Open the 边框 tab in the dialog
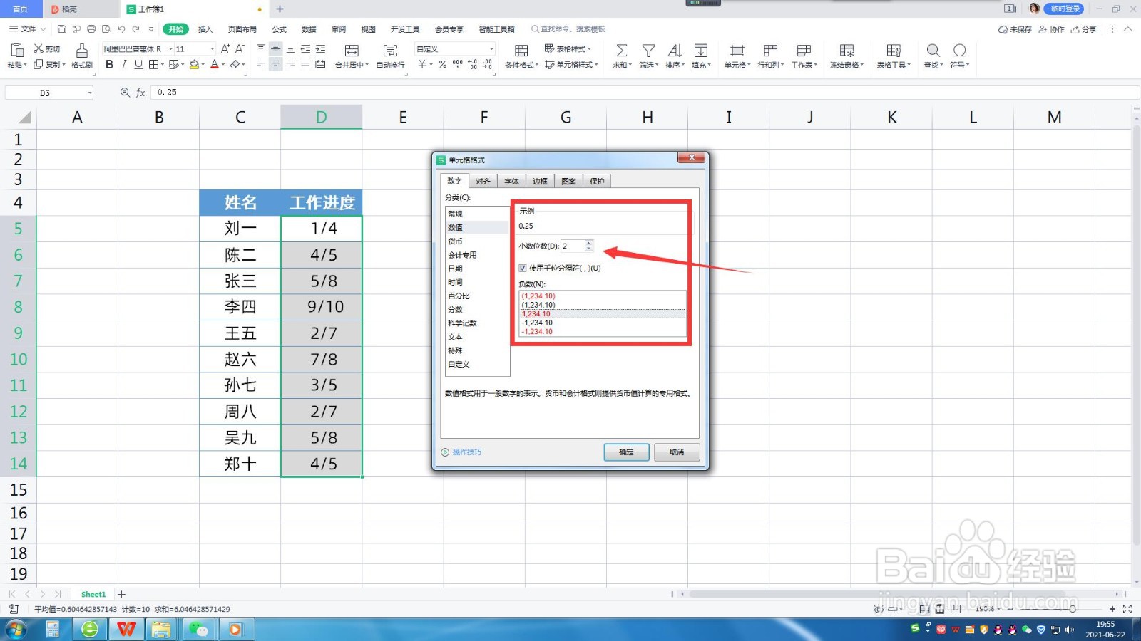Screen dimensions: 1141x641 [x=540, y=182]
